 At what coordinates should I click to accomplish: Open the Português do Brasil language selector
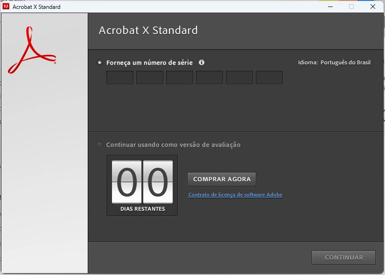tap(345, 62)
